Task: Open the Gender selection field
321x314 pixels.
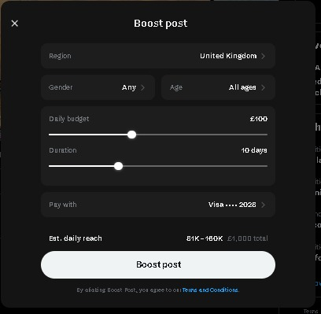Action: pos(98,87)
